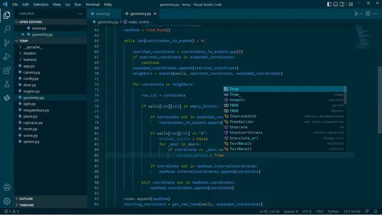Click the VS Code logo icon
382x215 pixels.
(5, 4)
